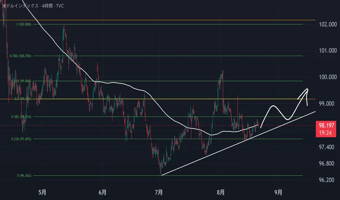Select the 0.618 (99.846) Fibonacci label
Image resolution: width=340 pixels, height=200 pixels.
[21, 81]
